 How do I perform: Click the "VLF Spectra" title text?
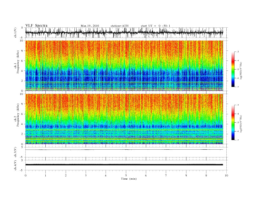click(36, 25)
